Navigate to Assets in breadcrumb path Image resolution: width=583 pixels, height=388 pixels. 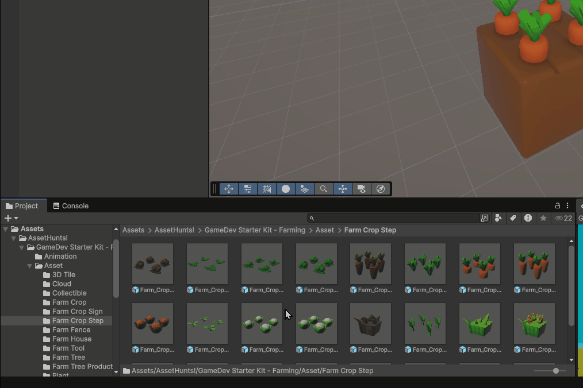pos(133,230)
